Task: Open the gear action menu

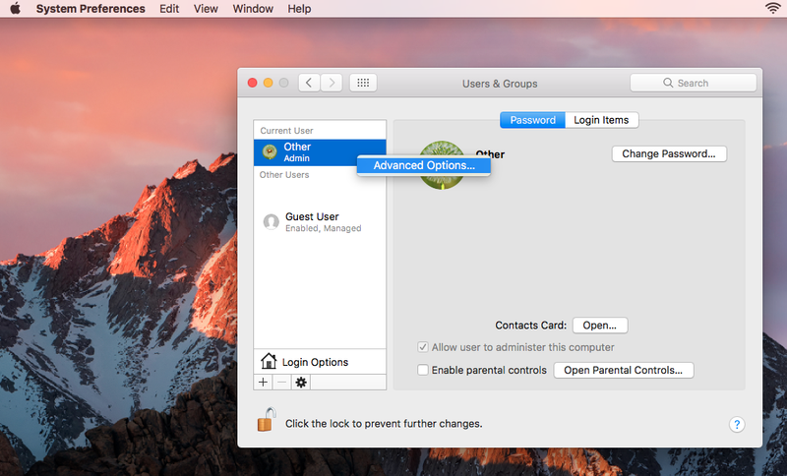Action: (301, 383)
